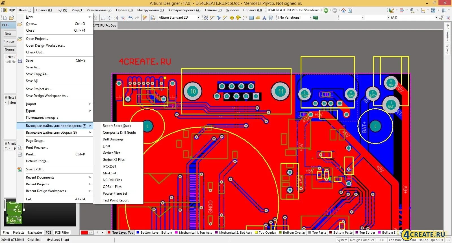This screenshot has width=452, height=243.
Task: Select the Place Via tool
Action: 238,18
